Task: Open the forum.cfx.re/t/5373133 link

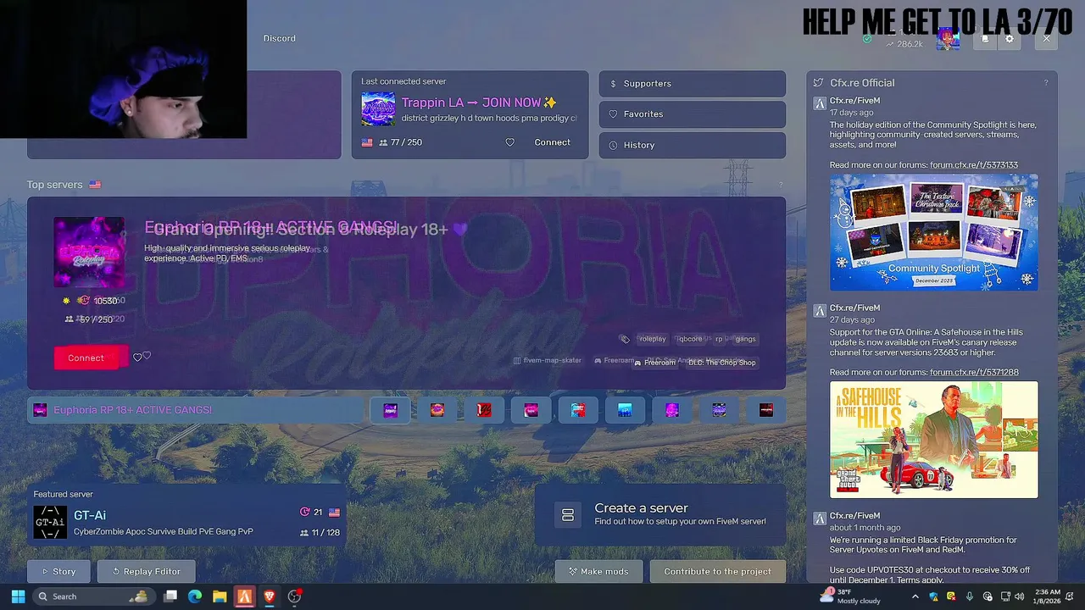Action: [x=974, y=165]
